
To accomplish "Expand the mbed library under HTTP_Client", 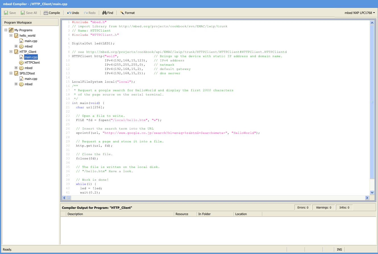I will click(x=16, y=68).
